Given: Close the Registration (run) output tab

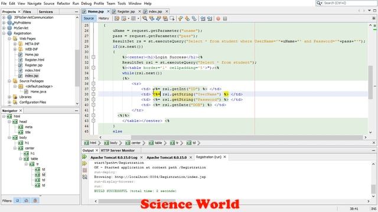Looking at the screenshot, I should pos(224,157).
